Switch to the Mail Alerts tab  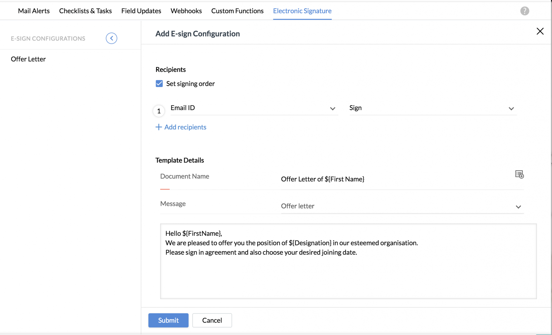34,11
